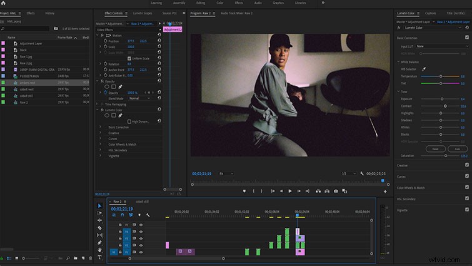Go to Out point in program monitor
The image size is (472, 266).
(x=308, y=191)
